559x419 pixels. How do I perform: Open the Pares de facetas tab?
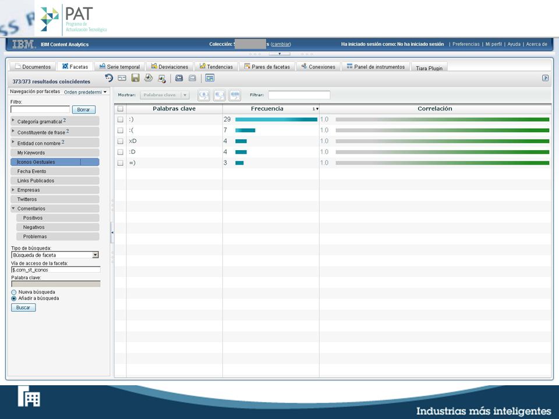pyautogui.click(x=267, y=66)
